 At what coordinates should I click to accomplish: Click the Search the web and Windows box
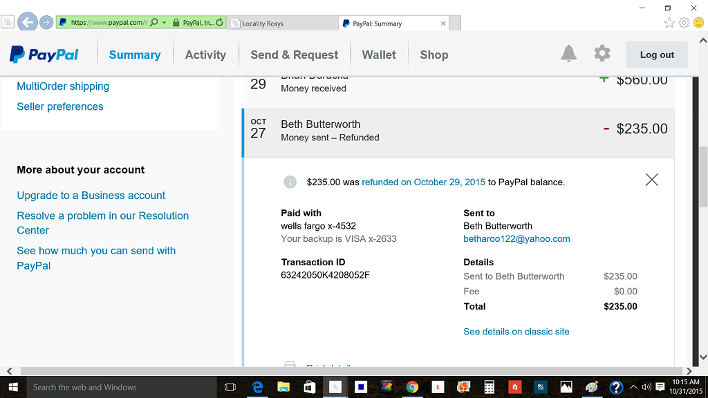coord(121,387)
